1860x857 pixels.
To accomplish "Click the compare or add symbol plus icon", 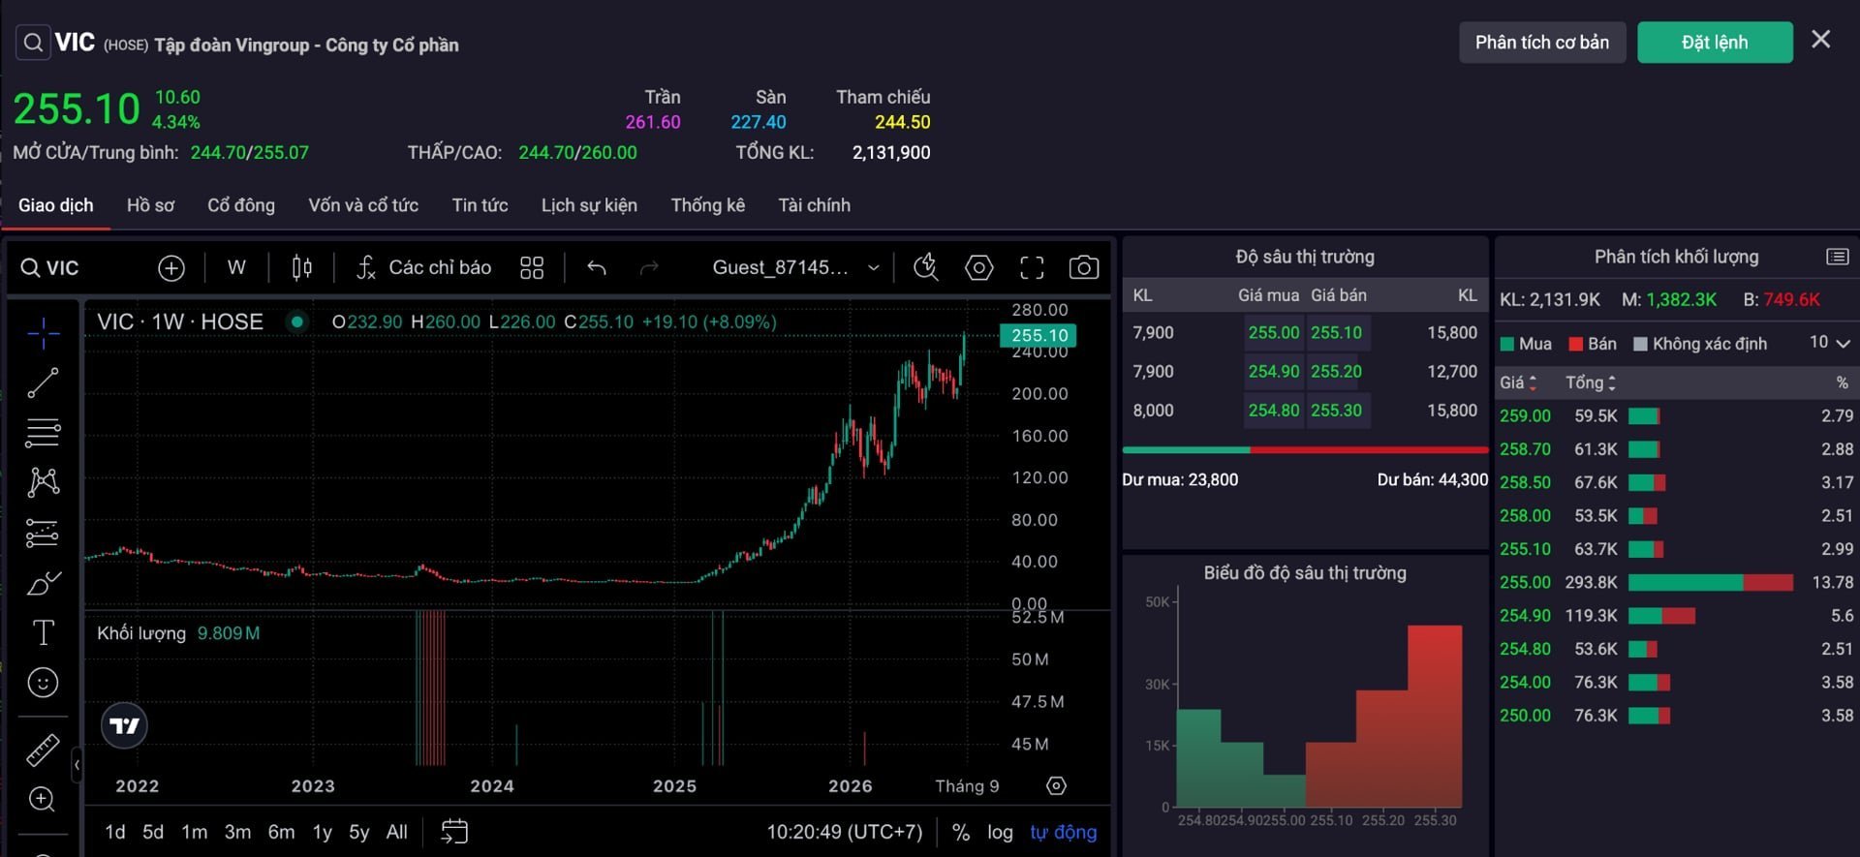I will [x=171, y=268].
